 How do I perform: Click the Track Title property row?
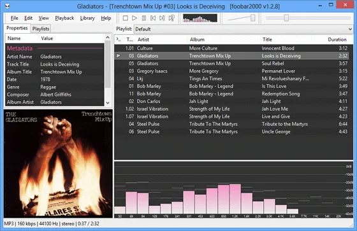[55, 64]
